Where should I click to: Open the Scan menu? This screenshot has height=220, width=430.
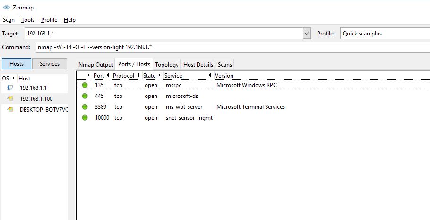pos(9,20)
